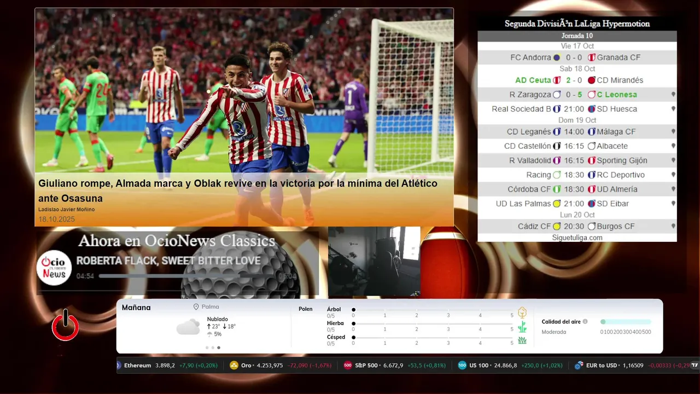Click the Cádiz CF yellow crest

[557, 227]
